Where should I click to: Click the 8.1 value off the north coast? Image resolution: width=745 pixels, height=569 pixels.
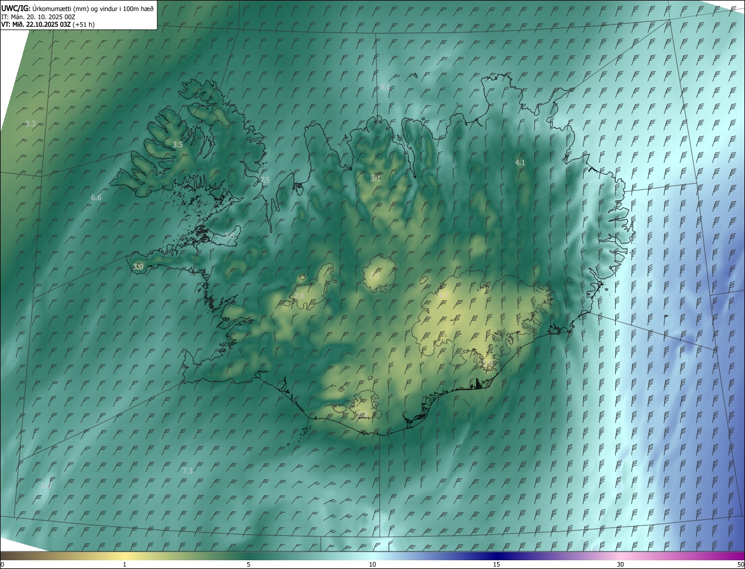[x=385, y=87]
